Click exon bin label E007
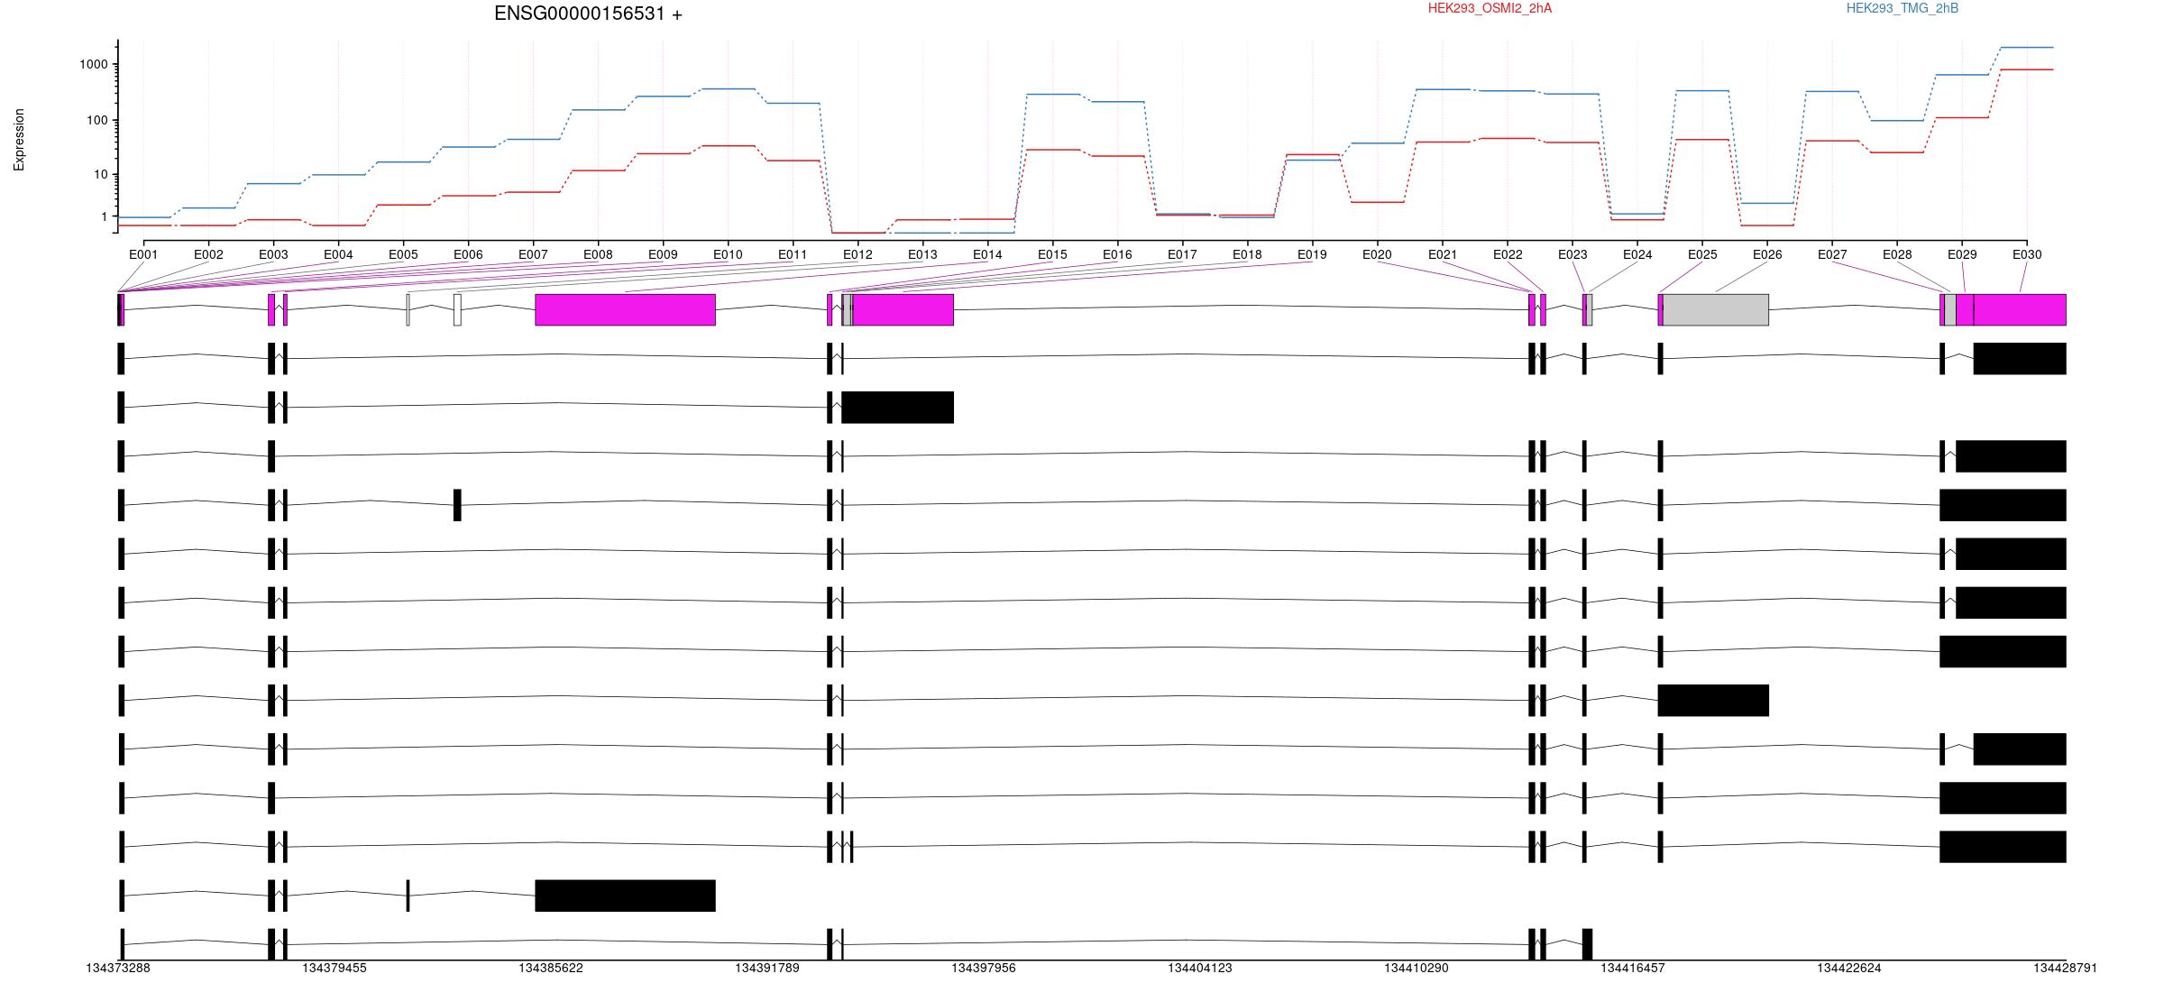 (x=533, y=254)
